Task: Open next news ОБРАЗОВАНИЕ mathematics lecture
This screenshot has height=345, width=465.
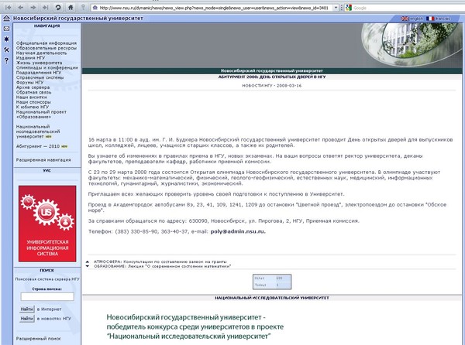Action: tap(163, 266)
